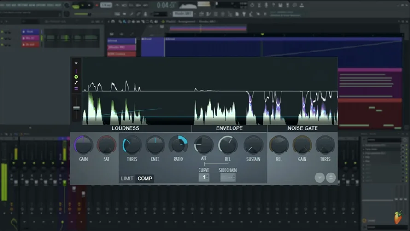The width and height of the screenshot is (410, 231).
Task: Click the RATIO knob
Action: coord(178,145)
